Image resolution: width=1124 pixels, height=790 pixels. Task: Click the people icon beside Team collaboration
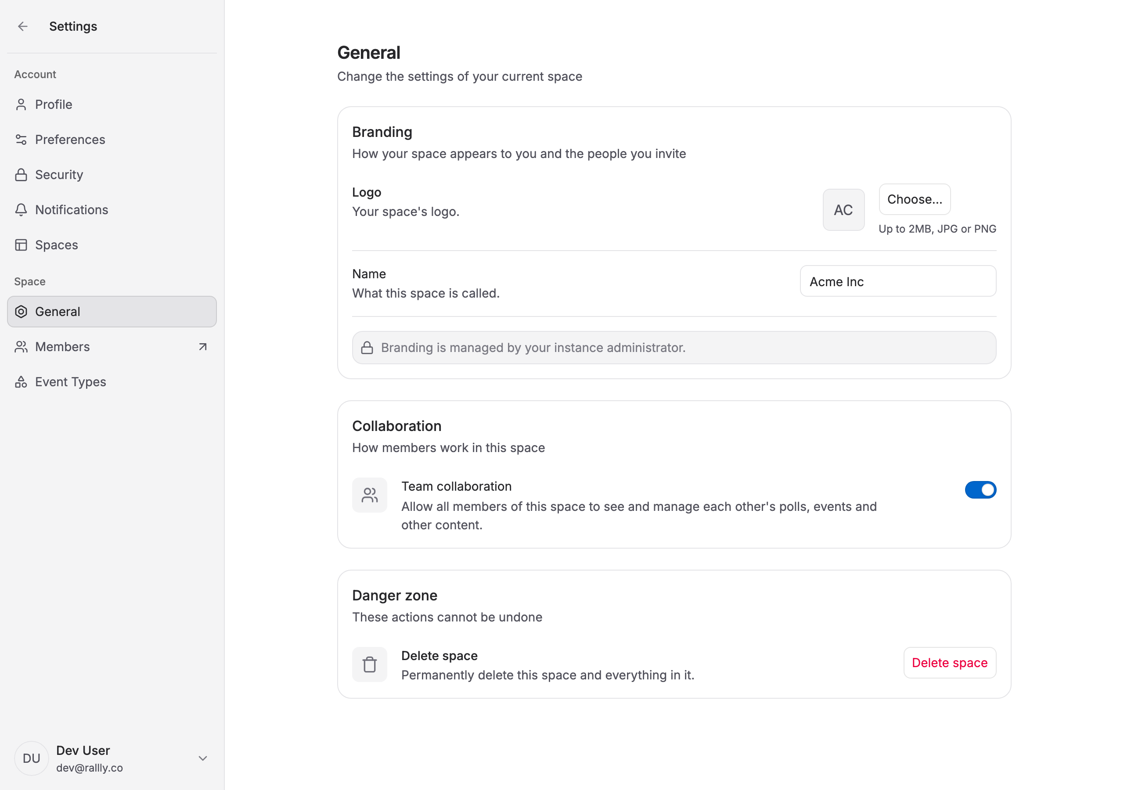point(370,495)
